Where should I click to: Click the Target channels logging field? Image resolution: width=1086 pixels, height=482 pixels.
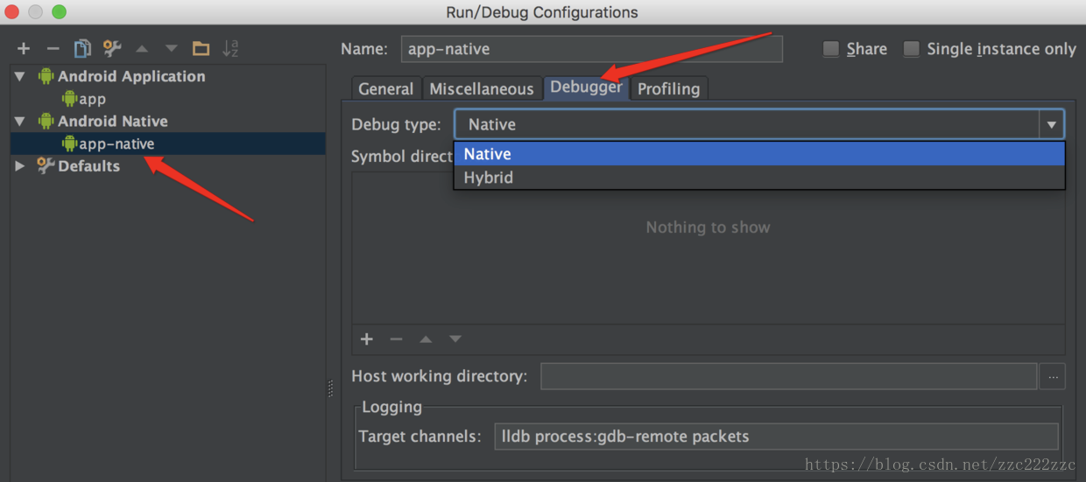point(776,437)
